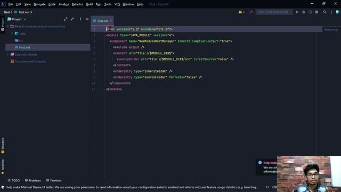Toggle the Favorites tool window side tab
This screenshot has width=341, height=192.
coord(3,167)
